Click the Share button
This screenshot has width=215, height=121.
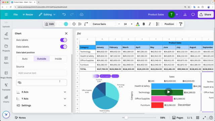click(206, 14)
